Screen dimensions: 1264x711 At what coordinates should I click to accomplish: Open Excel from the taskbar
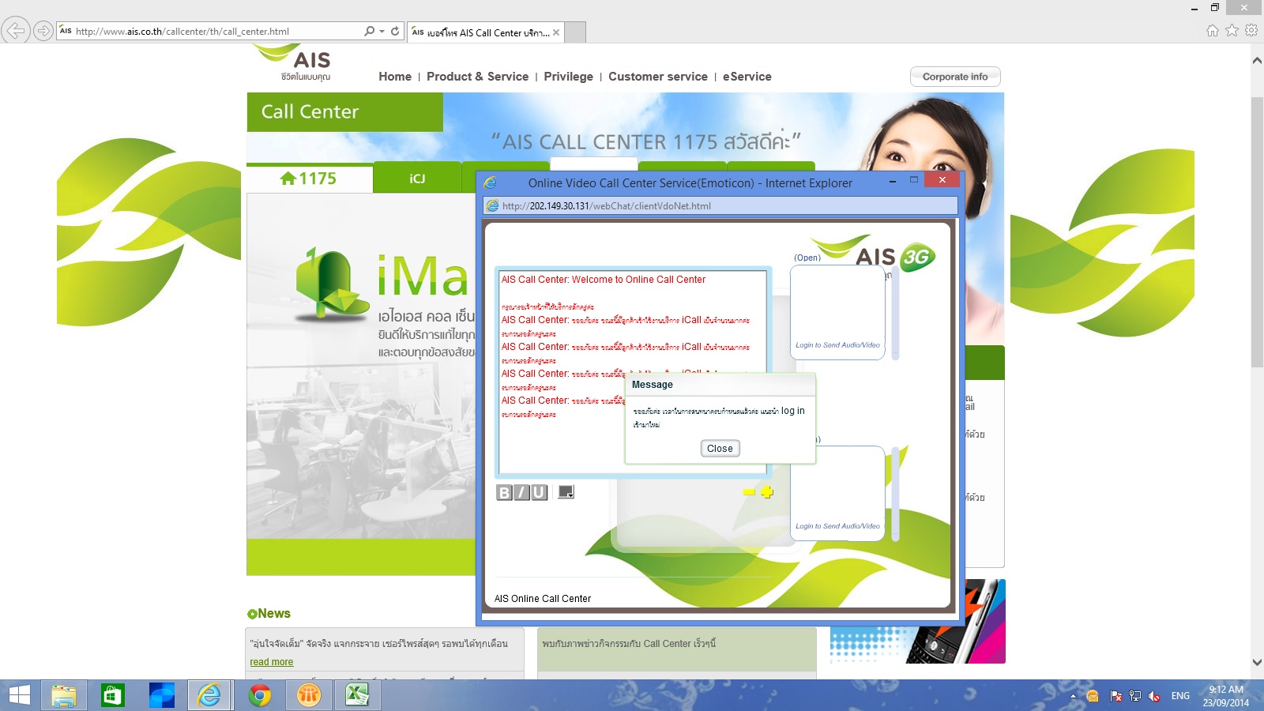(x=357, y=695)
